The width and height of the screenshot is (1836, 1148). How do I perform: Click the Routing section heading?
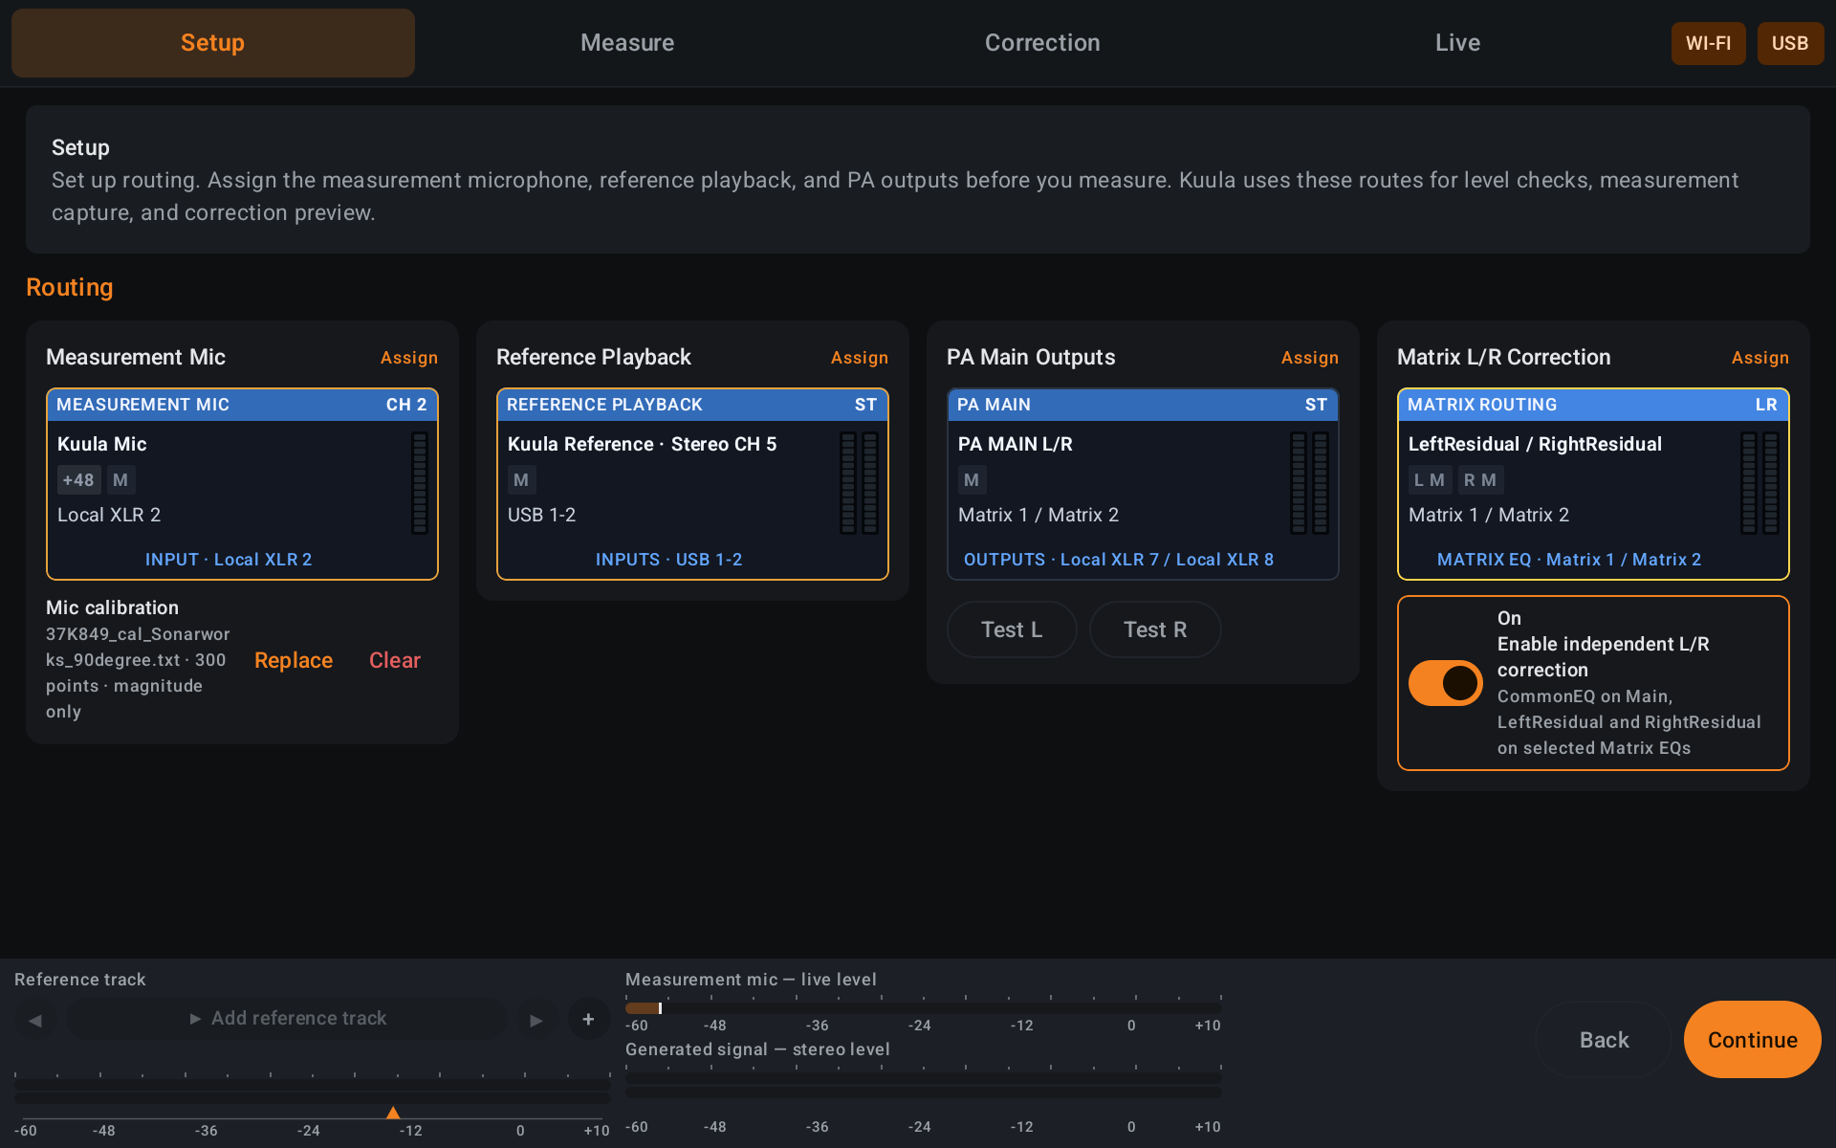pyautogui.click(x=70, y=288)
